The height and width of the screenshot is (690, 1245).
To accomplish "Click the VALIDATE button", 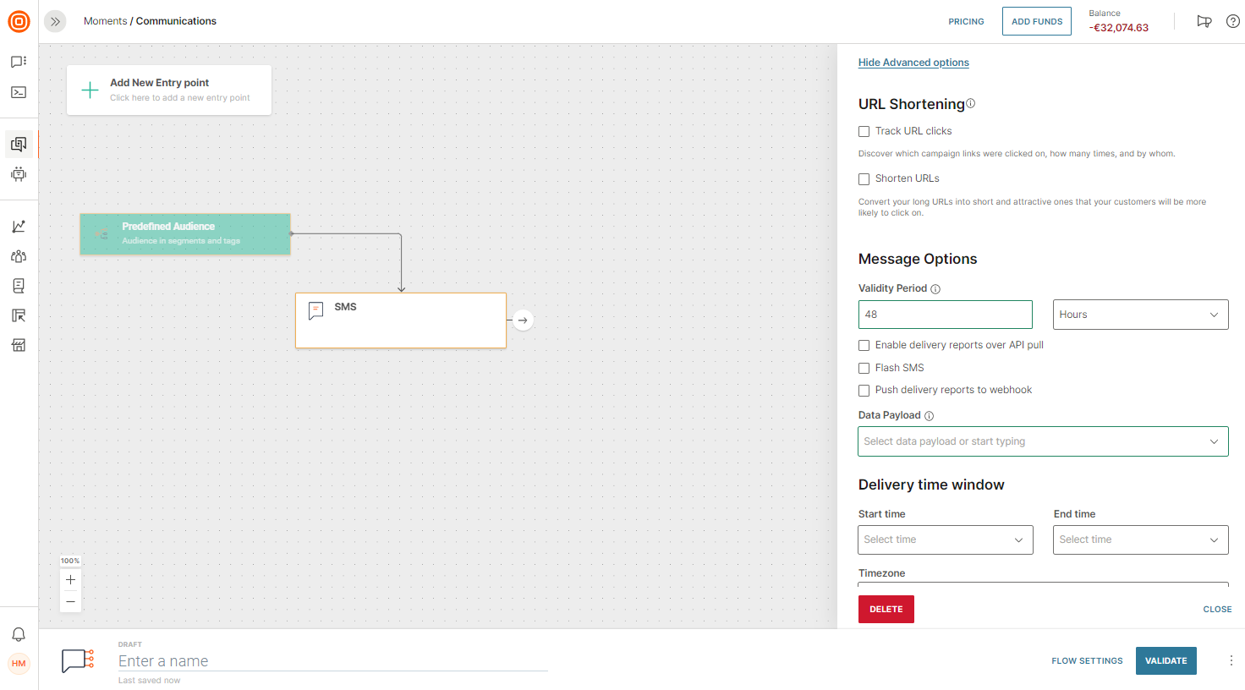I will point(1165,660).
